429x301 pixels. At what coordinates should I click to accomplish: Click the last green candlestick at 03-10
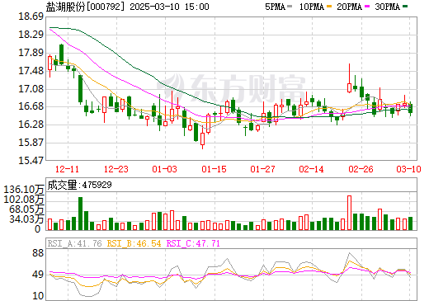[410, 109]
